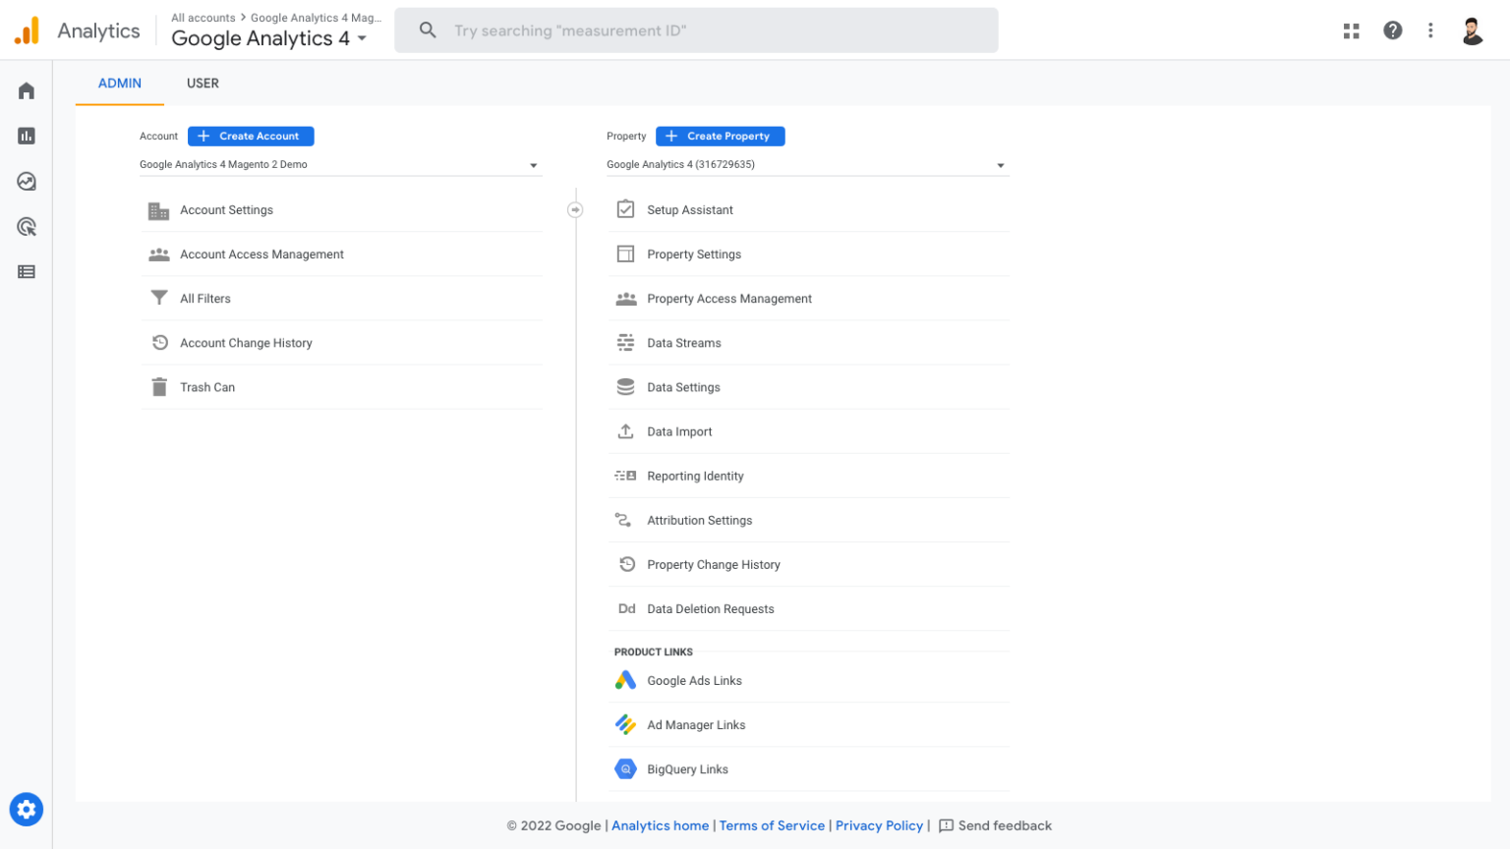Click the Data Streams icon
Screen dimensions: 1510x849
625,343
